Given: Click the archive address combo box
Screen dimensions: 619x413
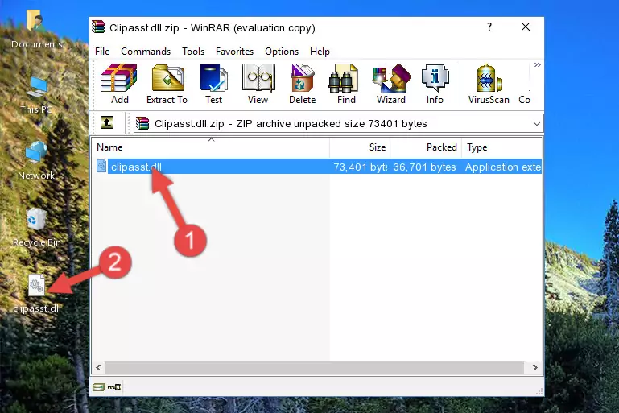Looking at the screenshot, I should [x=338, y=124].
